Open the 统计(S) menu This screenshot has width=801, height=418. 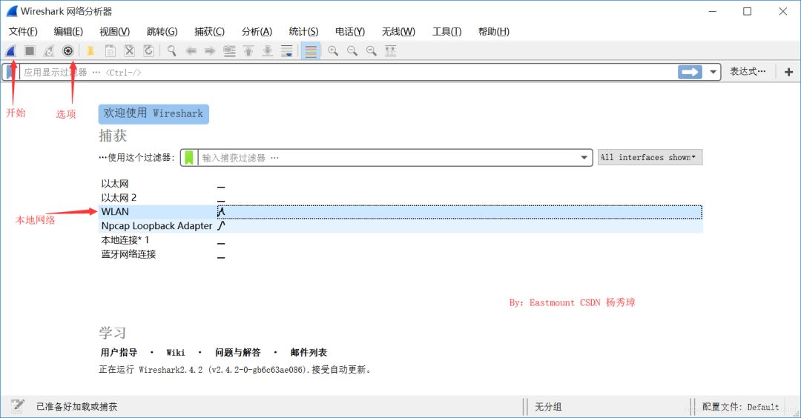(303, 32)
